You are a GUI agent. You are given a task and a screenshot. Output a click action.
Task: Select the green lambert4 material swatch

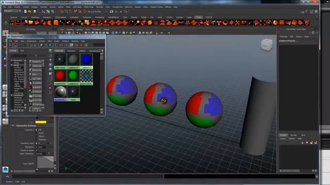[73, 76]
